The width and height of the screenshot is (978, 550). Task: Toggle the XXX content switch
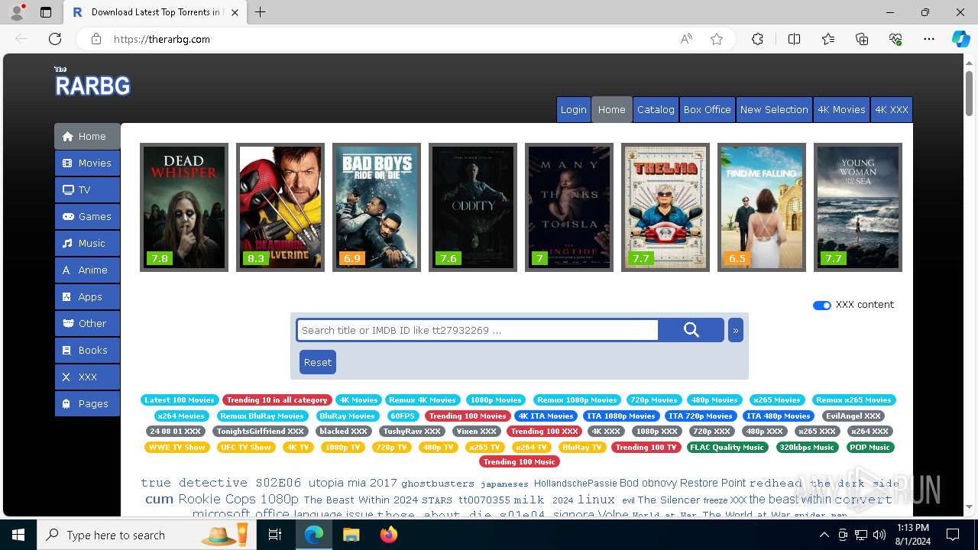[822, 305]
